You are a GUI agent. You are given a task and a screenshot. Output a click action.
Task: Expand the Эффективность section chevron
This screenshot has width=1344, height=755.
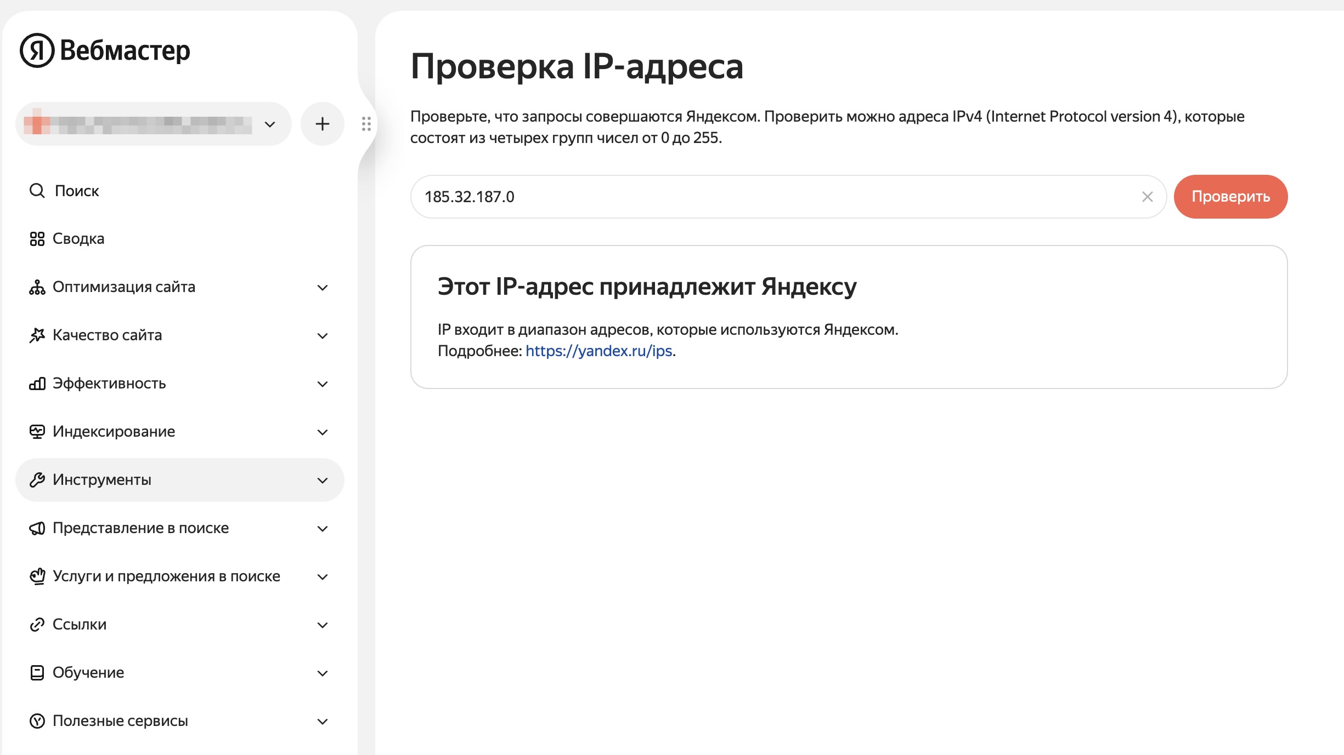[x=323, y=384]
